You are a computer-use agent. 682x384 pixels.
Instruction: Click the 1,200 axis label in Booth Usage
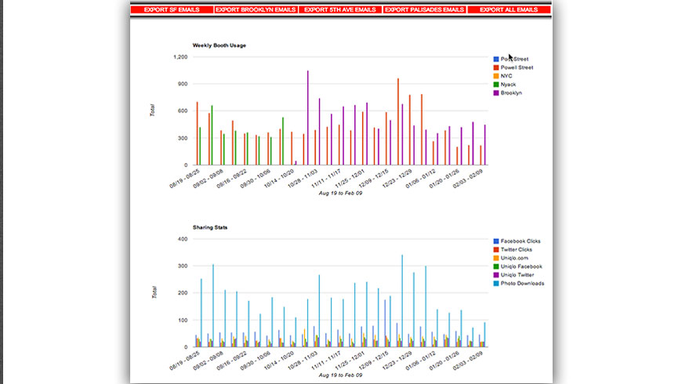click(180, 57)
